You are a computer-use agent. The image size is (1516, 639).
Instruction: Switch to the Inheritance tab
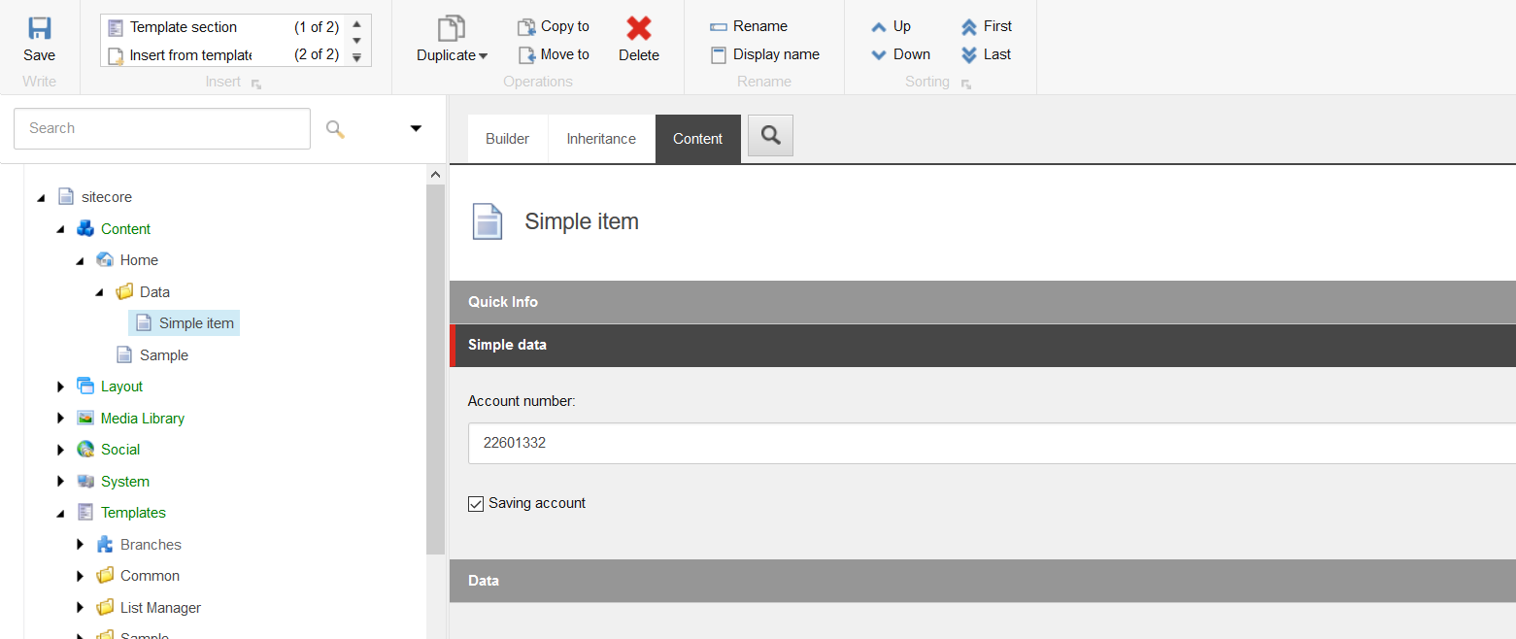[x=601, y=139]
